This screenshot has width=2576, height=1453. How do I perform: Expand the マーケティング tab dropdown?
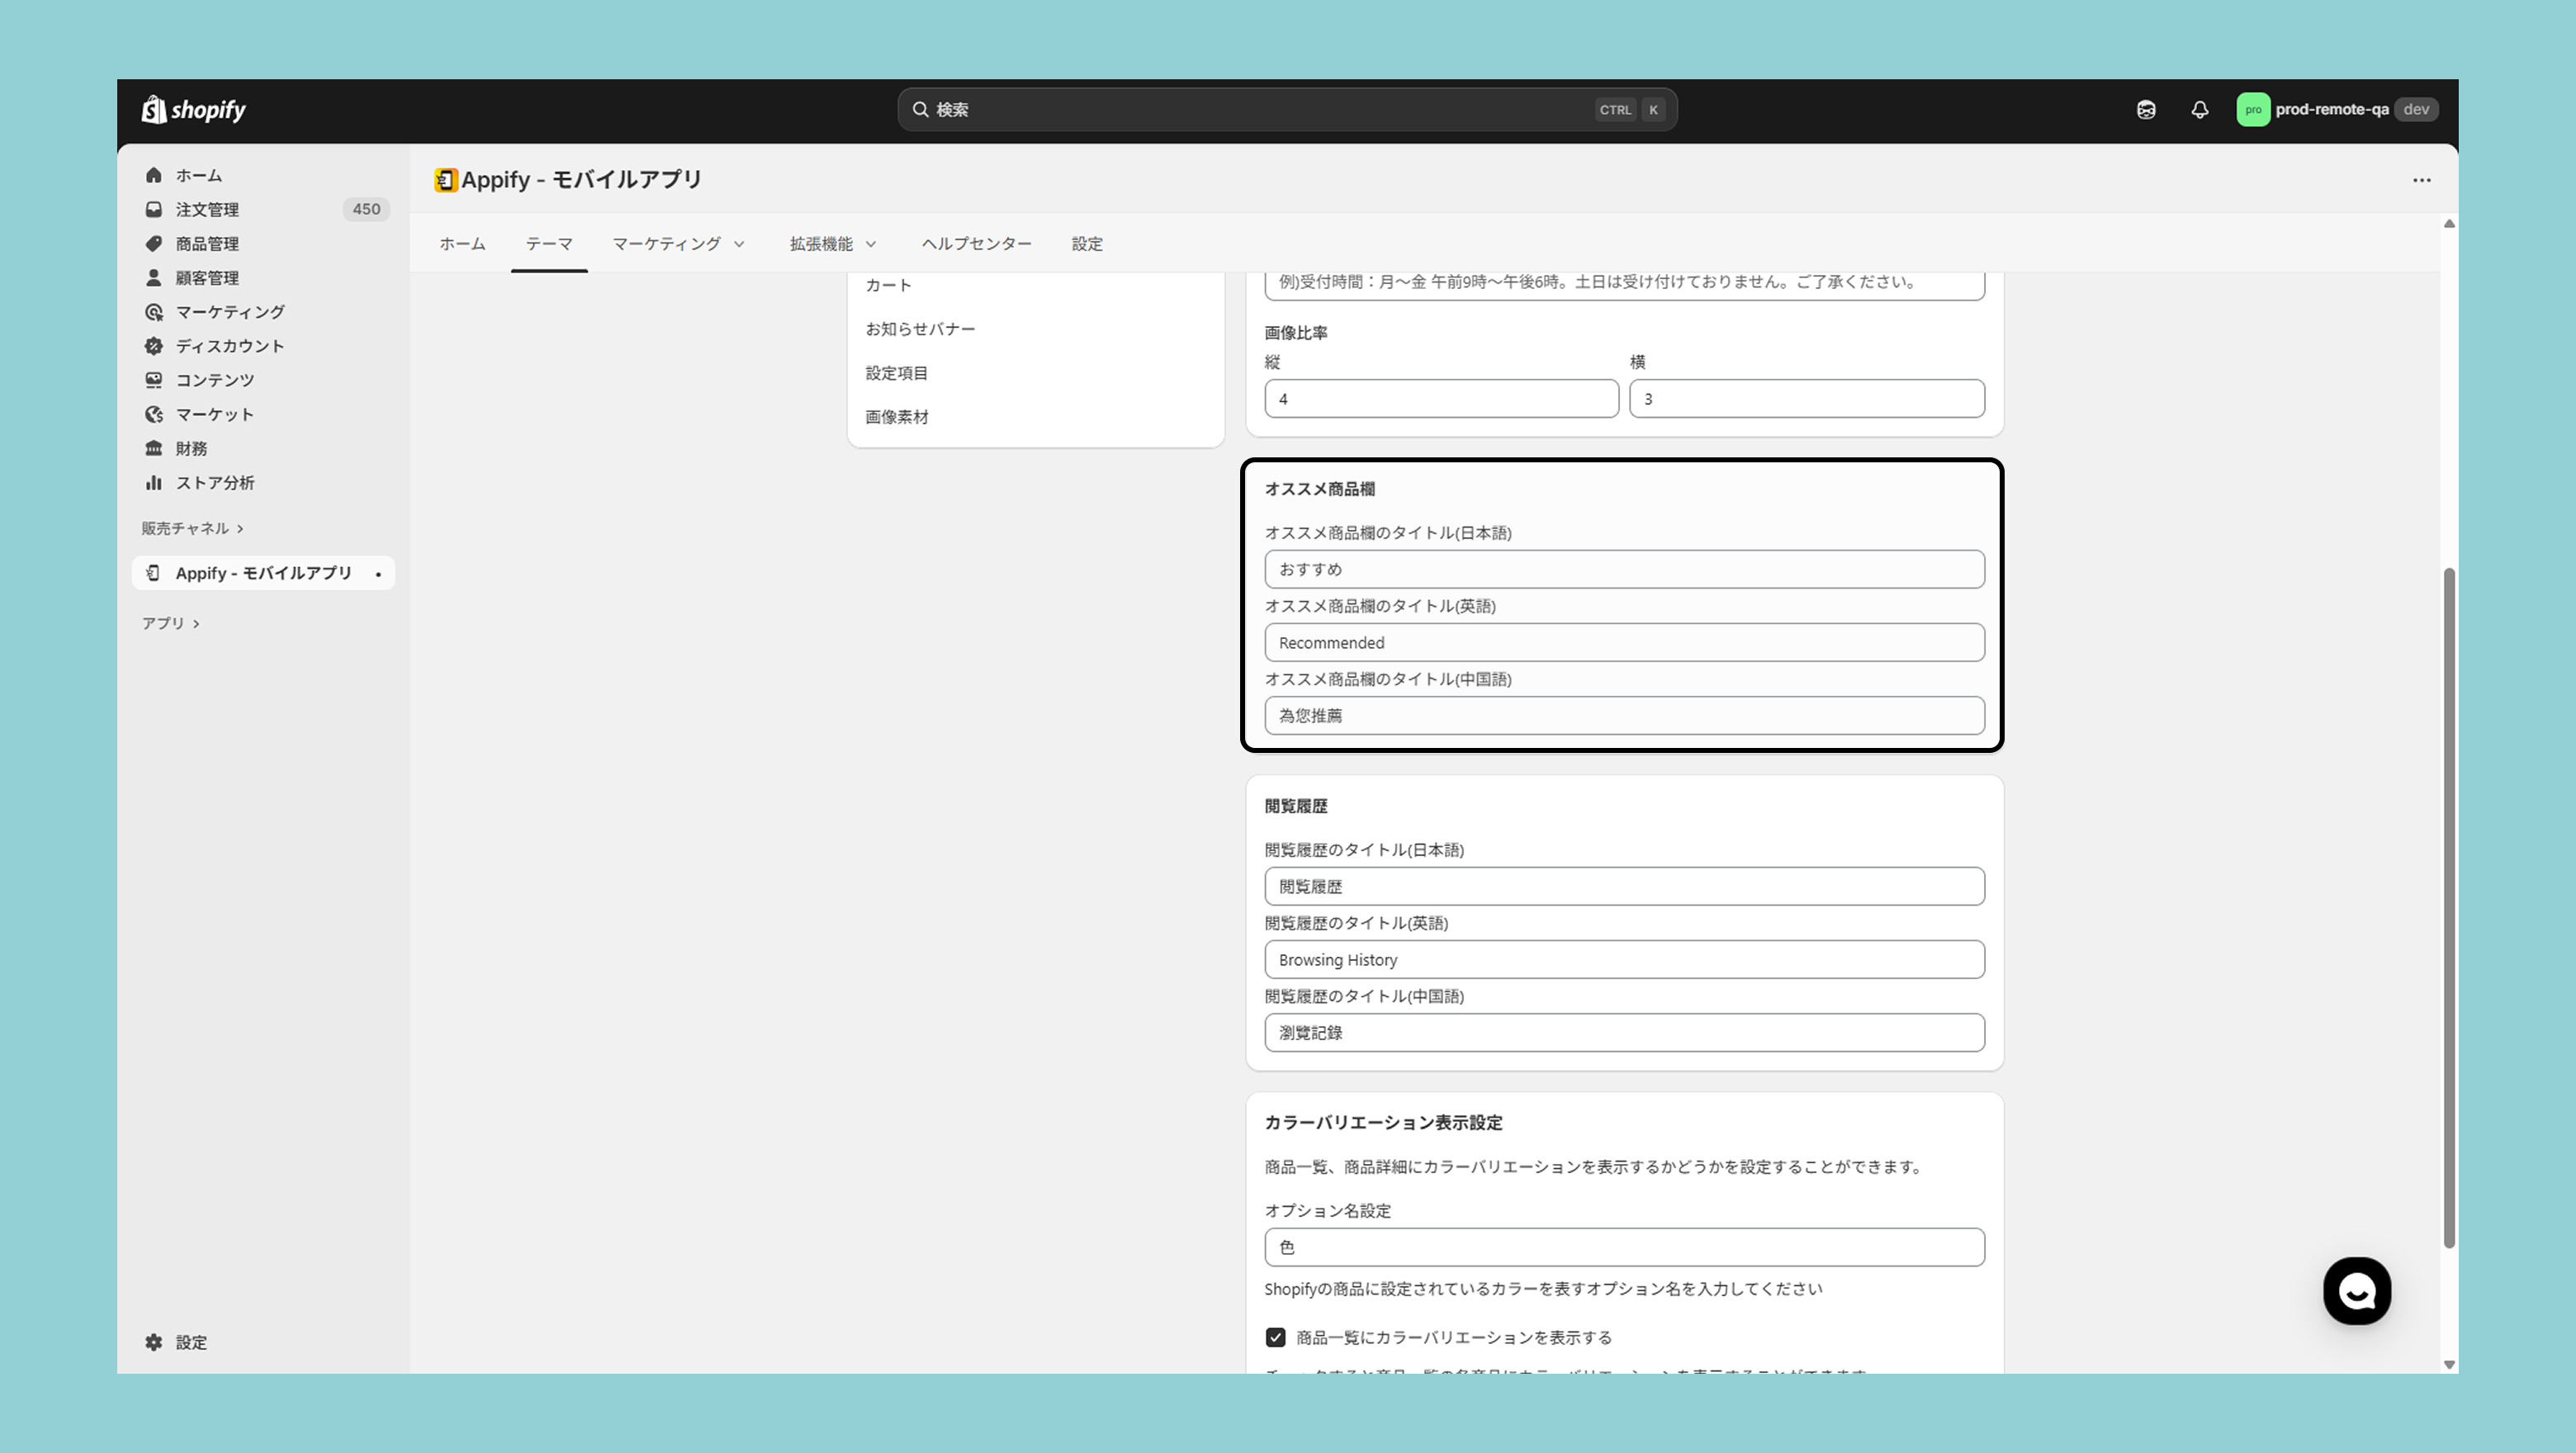tap(679, 244)
